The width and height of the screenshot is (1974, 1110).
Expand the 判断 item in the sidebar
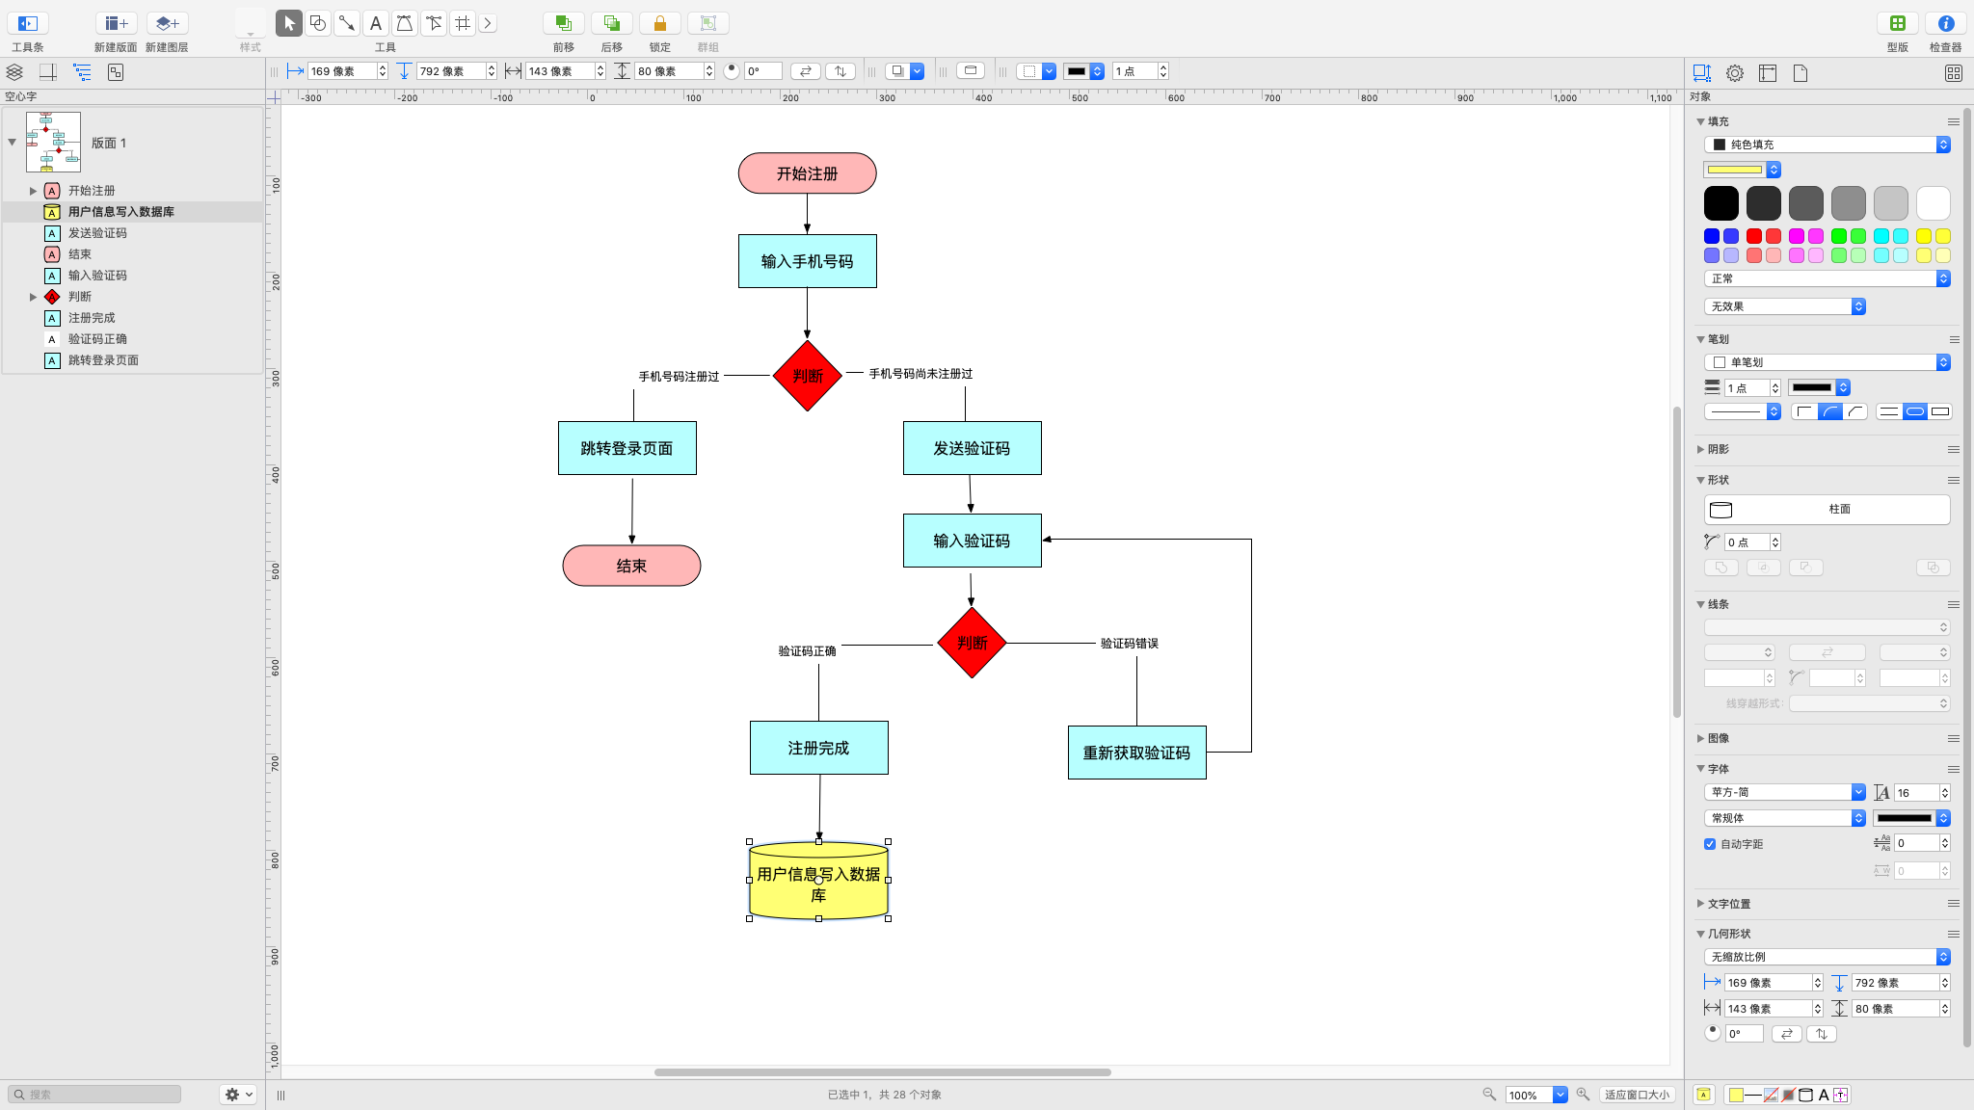34,296
